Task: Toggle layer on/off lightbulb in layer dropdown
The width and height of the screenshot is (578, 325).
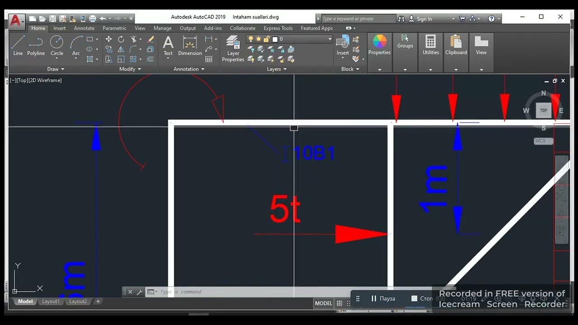Action: point(251,39)
